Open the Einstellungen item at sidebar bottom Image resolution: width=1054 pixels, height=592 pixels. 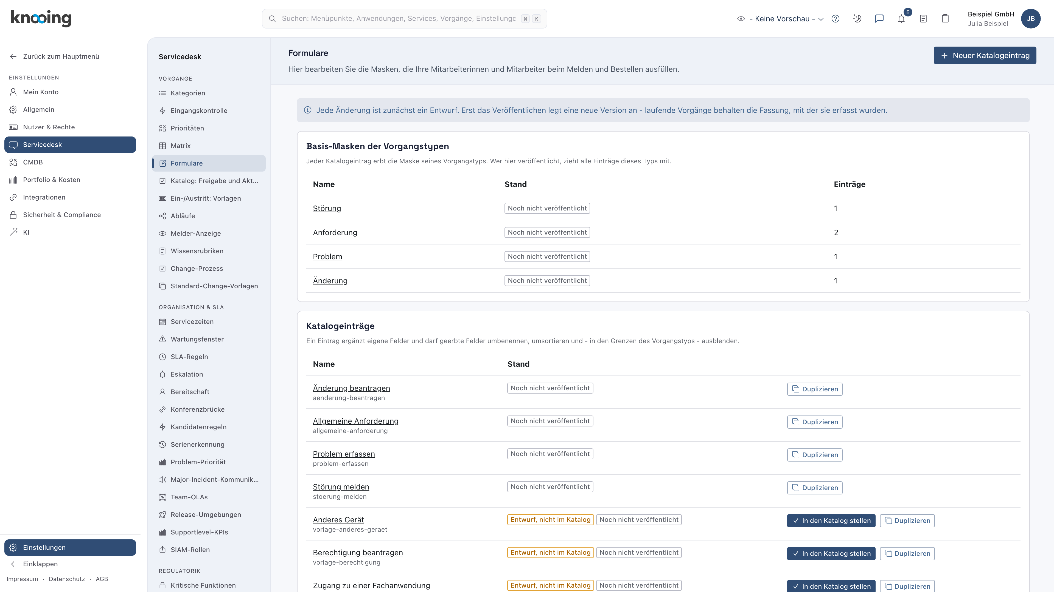coord(70,548)
